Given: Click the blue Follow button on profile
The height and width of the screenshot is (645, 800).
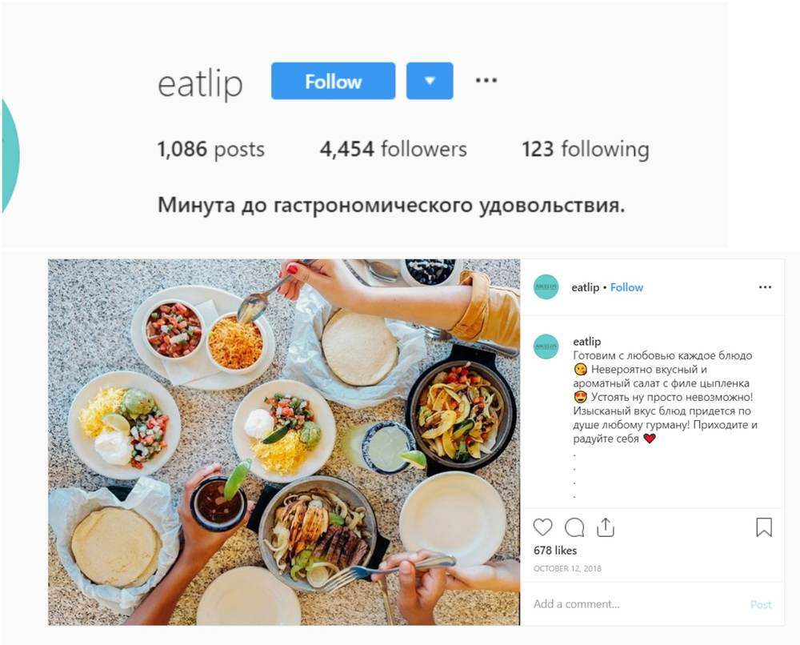Looking at the screenshot, I should tap(333, 81).
